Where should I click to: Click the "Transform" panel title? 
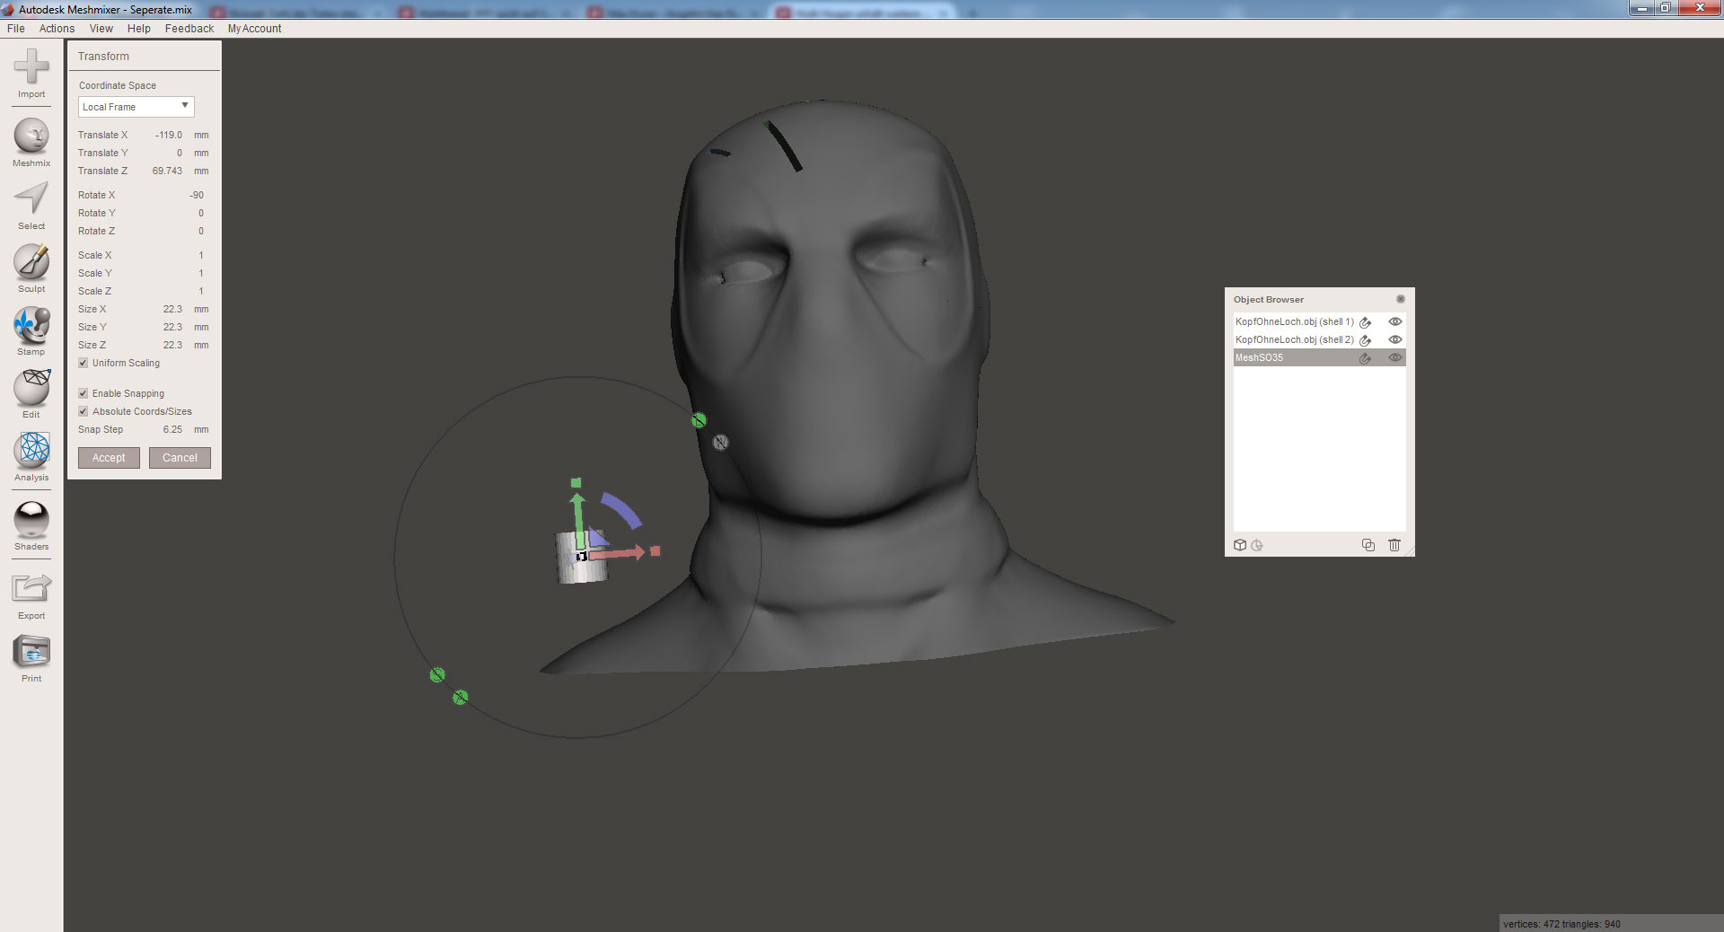click(103, 56)
